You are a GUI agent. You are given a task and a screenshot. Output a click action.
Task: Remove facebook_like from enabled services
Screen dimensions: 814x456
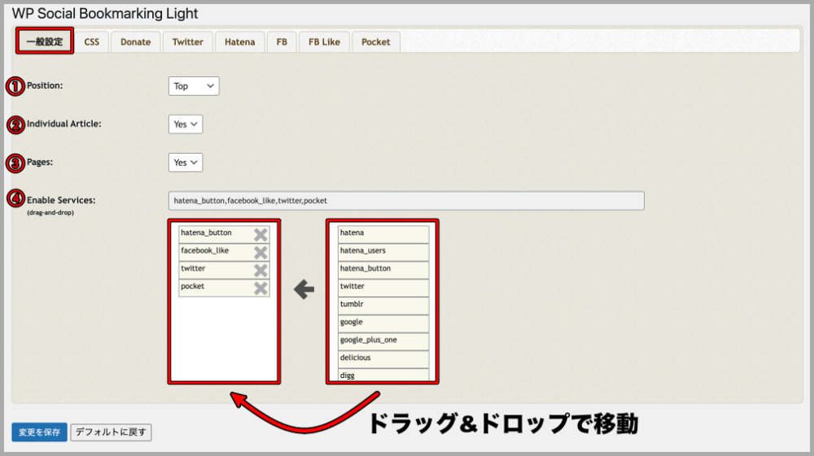(260, 252)
